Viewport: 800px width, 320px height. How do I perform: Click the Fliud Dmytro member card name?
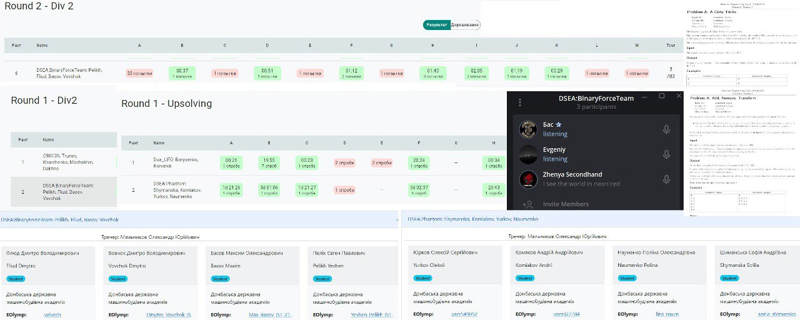coord(21,265)
